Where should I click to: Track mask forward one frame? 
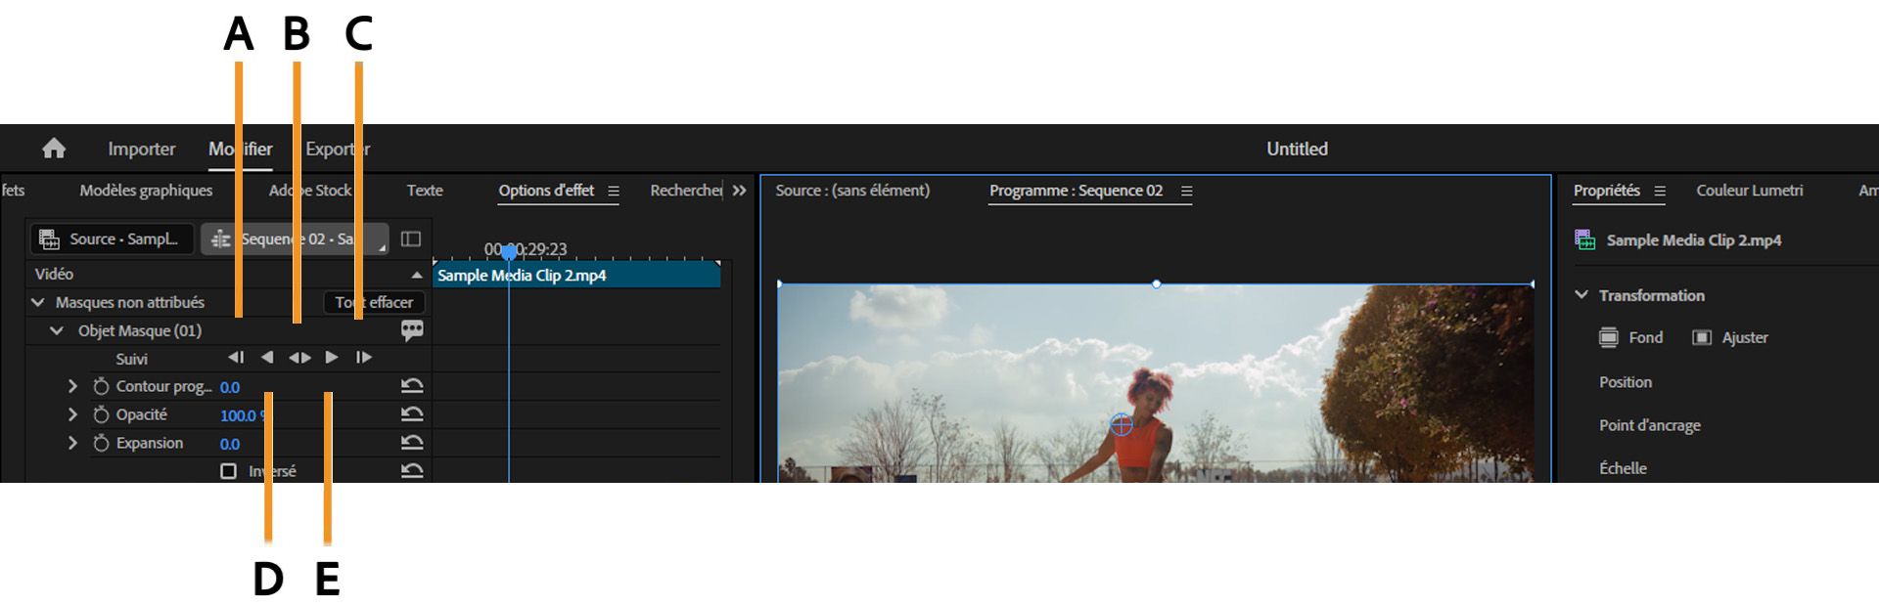[363, 358]
